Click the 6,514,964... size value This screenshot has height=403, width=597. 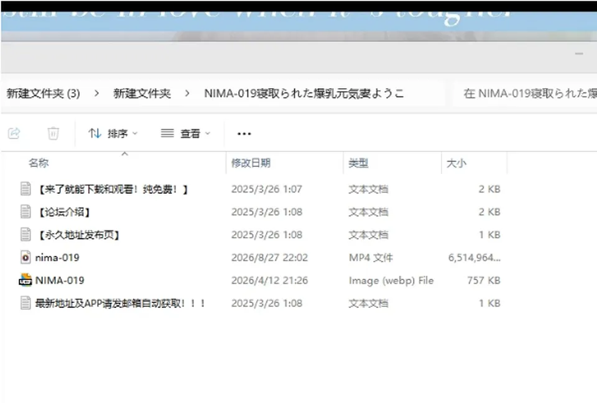[x=474, y=258]
